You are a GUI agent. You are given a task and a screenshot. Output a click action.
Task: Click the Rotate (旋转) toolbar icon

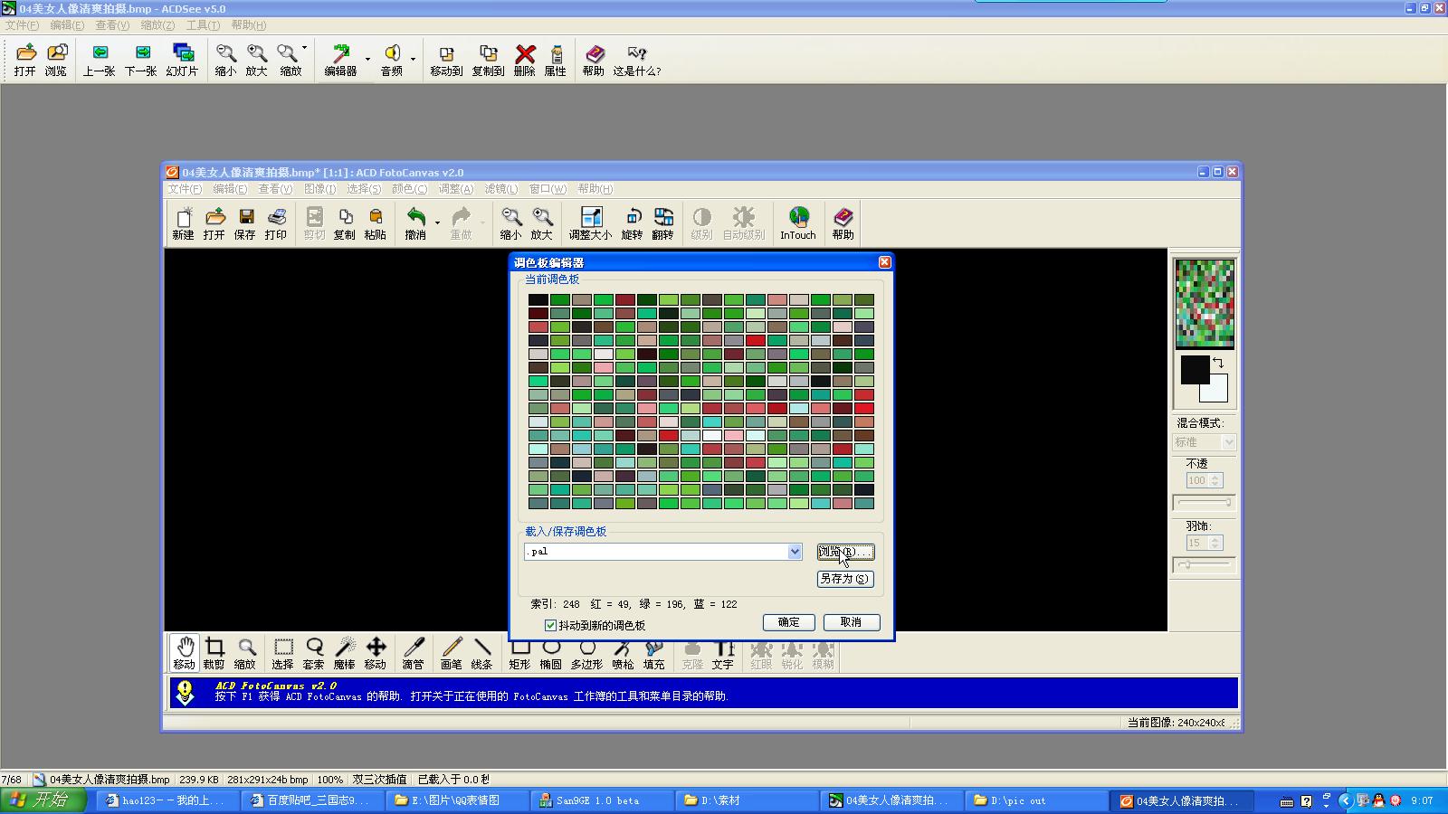(632, 222)
